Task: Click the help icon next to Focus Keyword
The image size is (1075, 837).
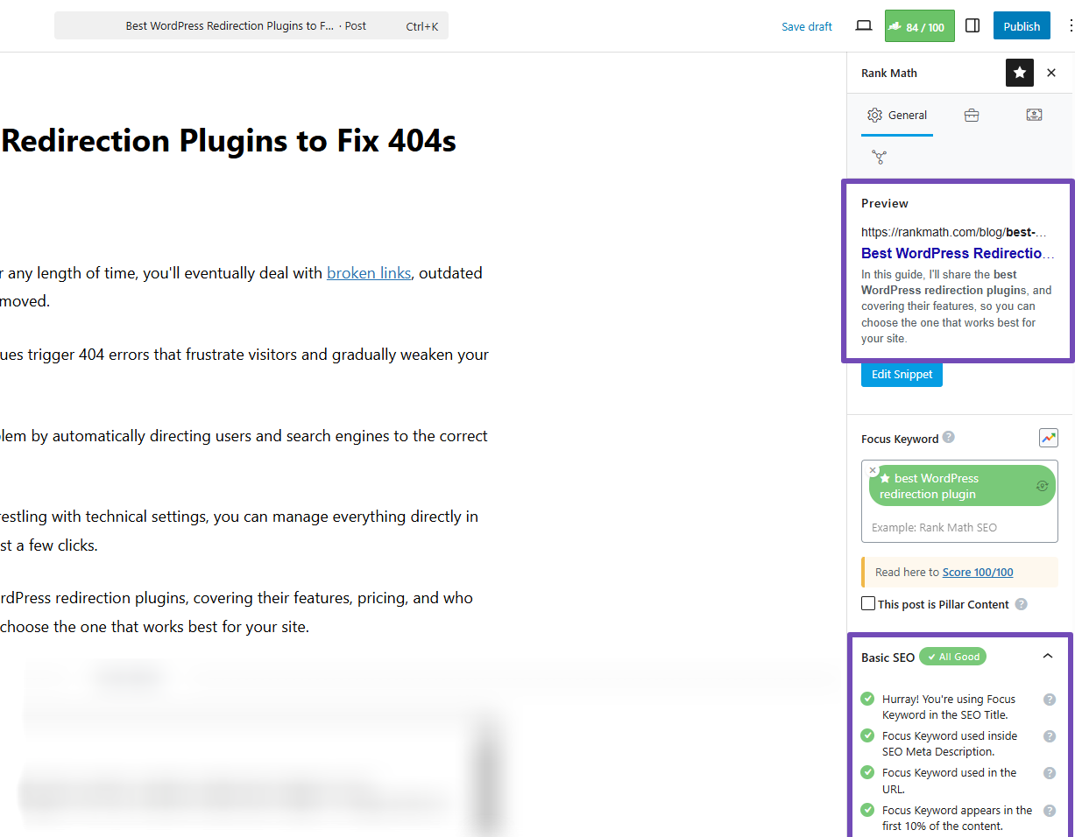Action: coord(949,438)
